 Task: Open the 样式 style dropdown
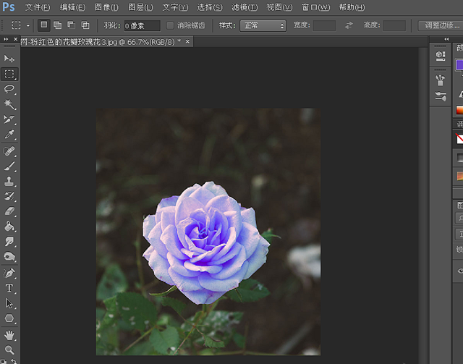tap(263, 25)
